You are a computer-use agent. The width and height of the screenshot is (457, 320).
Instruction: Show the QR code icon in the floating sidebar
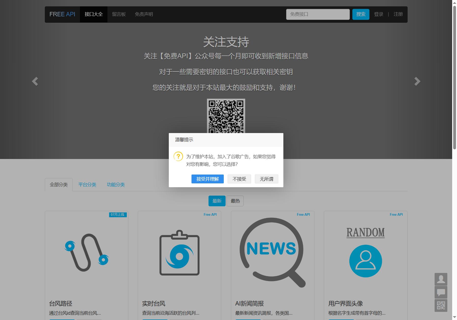(441, 305)
